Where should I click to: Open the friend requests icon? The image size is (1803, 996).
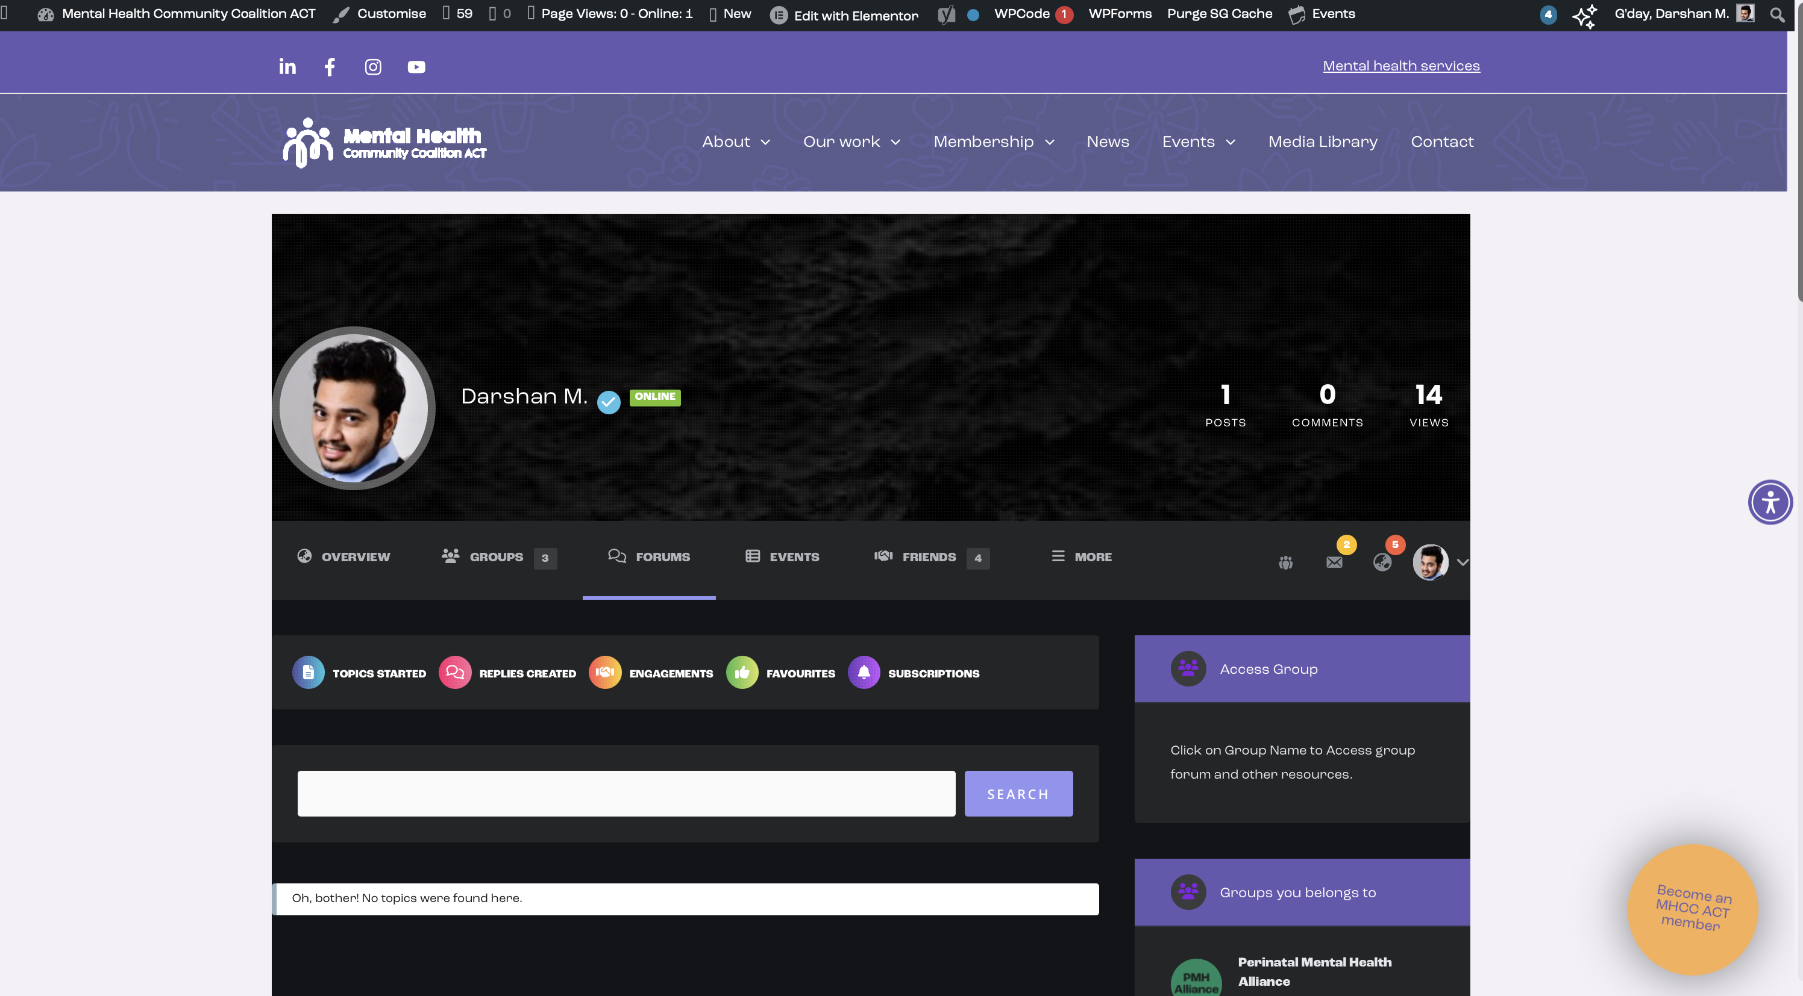click(x=1286, y=562)
